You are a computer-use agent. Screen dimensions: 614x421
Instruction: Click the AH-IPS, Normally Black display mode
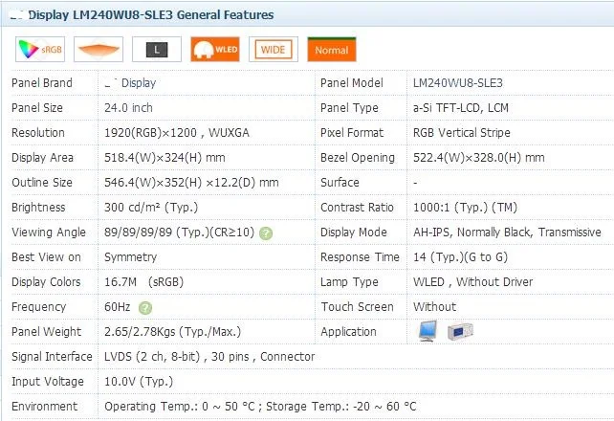(x=507, y=233)
